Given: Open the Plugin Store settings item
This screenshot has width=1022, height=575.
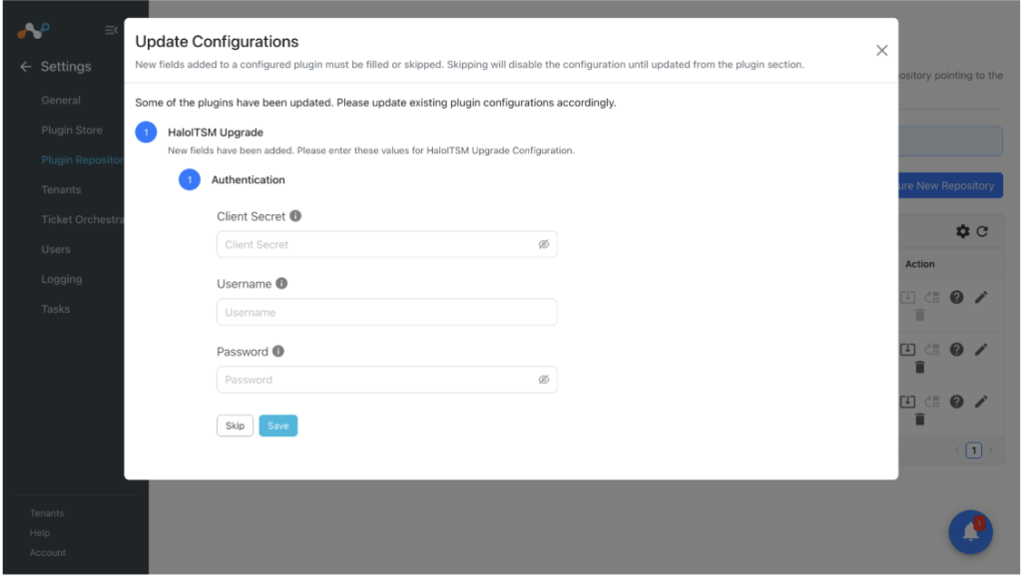Looking at the screenshot, I should [x=72, y=131].
